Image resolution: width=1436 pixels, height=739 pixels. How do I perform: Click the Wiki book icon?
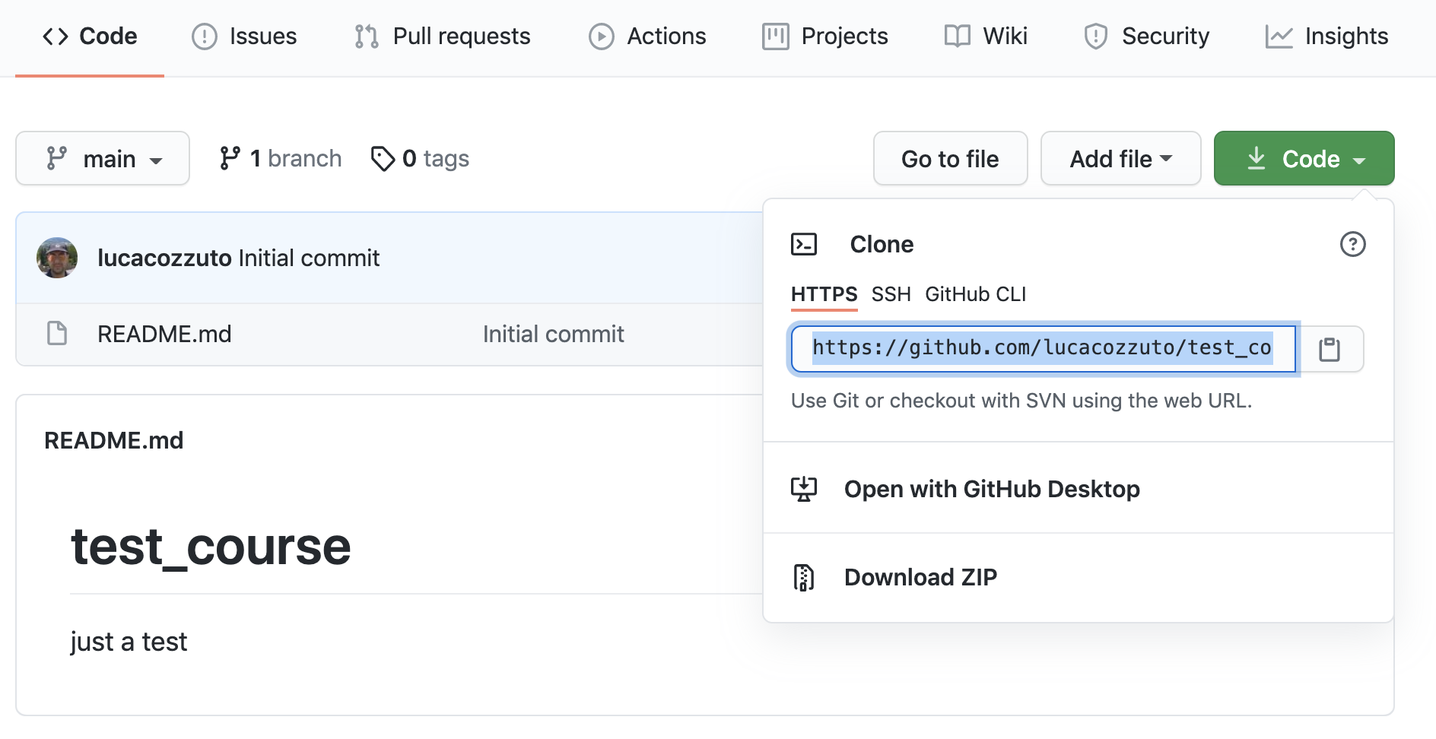(x=957, y=36)
